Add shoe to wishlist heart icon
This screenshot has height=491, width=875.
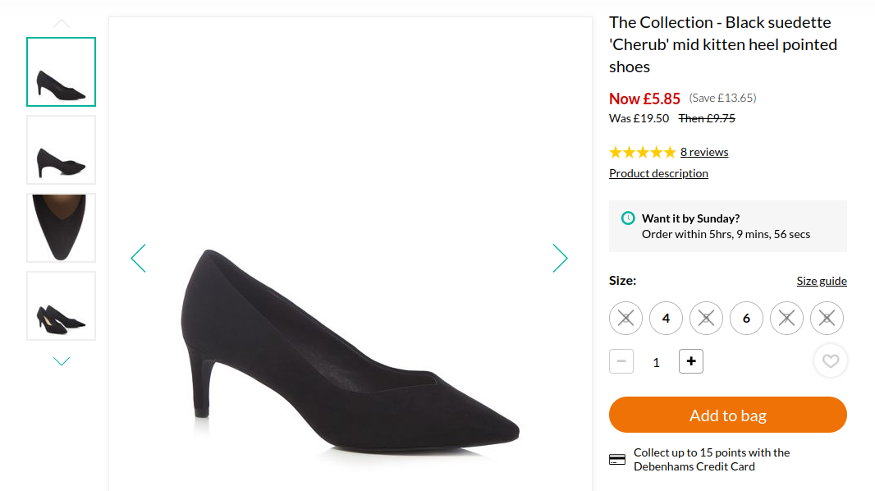(x=830, y=360)
